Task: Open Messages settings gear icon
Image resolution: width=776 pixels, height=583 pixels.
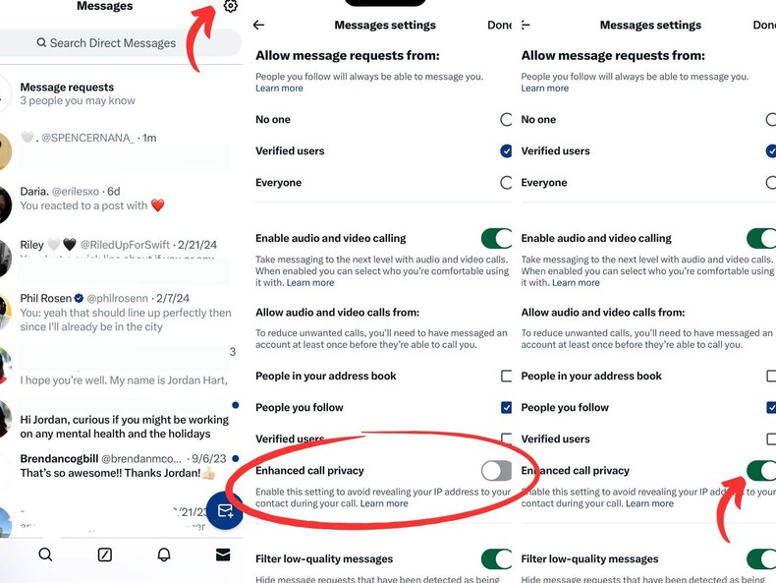Action: 230,6
